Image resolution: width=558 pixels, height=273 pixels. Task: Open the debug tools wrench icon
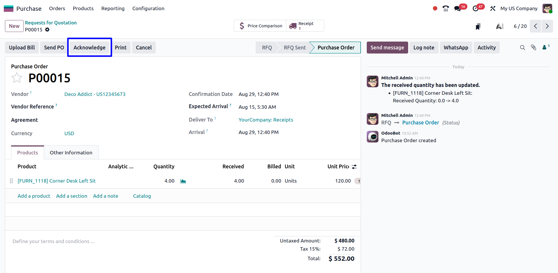(x=493, y=8)
